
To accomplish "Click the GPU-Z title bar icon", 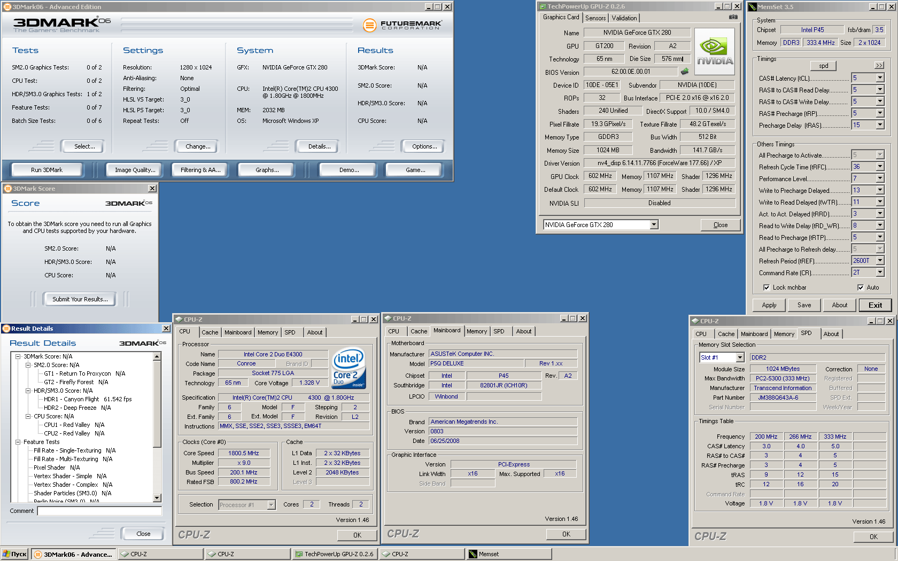I will [543, 6].
